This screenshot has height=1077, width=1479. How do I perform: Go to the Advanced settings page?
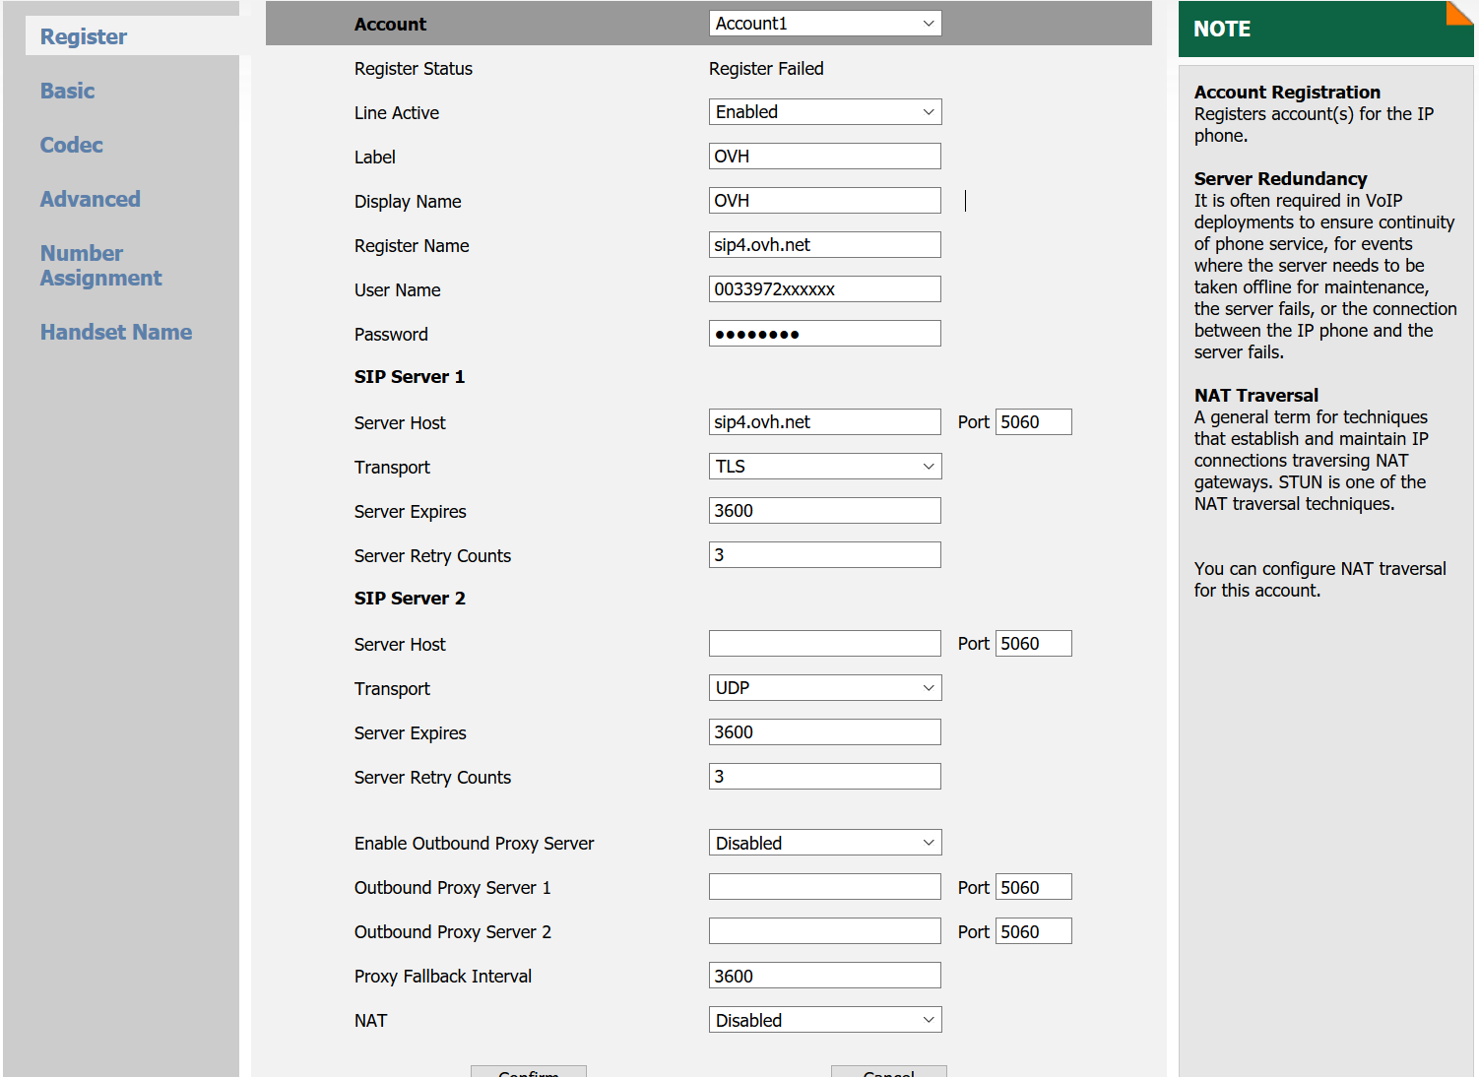(91, 199)
